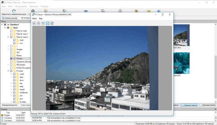The width and height of the screenshot is (217, 125).
Task: Click the Структура sorting tab
Action: click(25, 105)
